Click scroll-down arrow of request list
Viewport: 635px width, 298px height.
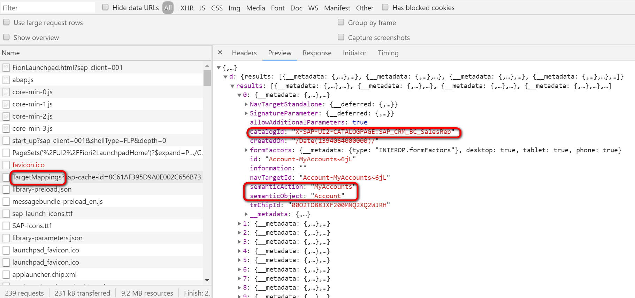coord(207,280)
